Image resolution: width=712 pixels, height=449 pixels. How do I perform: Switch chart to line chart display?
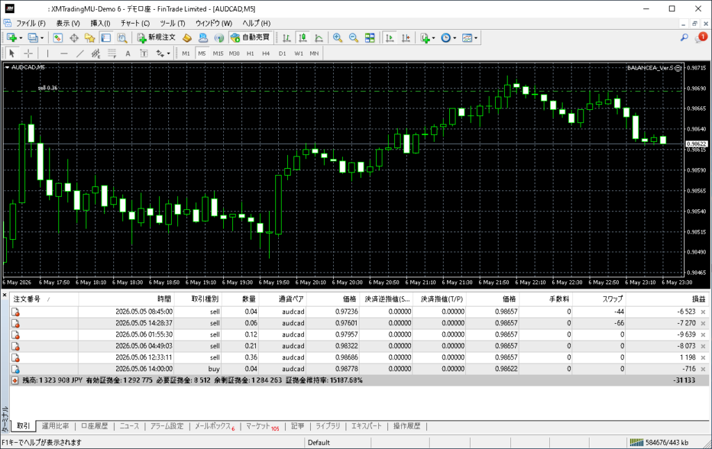click(x=318, y=38)
